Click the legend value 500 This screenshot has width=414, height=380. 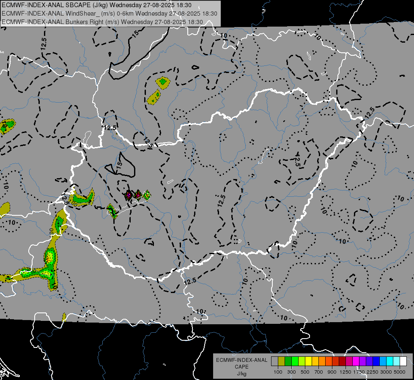click(305, 372)
